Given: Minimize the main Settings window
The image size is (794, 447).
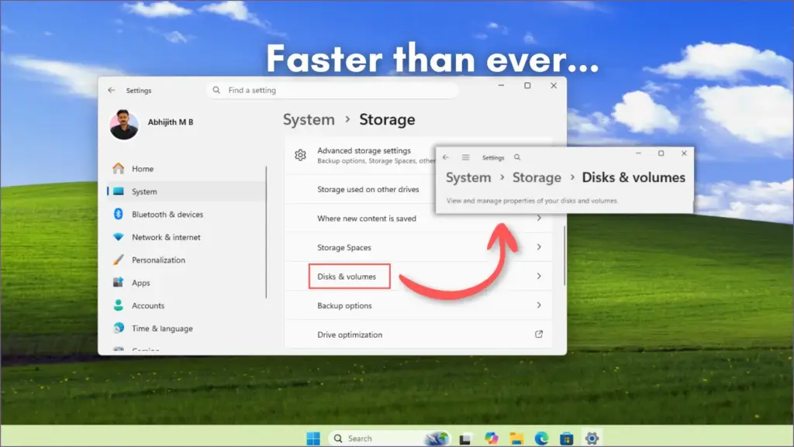Looking at the screenshot, I should point(502,85).
